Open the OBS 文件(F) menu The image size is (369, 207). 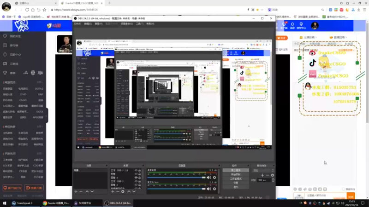point(77,24)
